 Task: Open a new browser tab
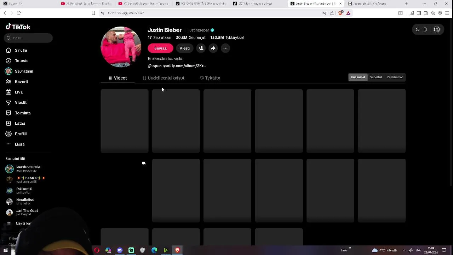tap(406, 4)
